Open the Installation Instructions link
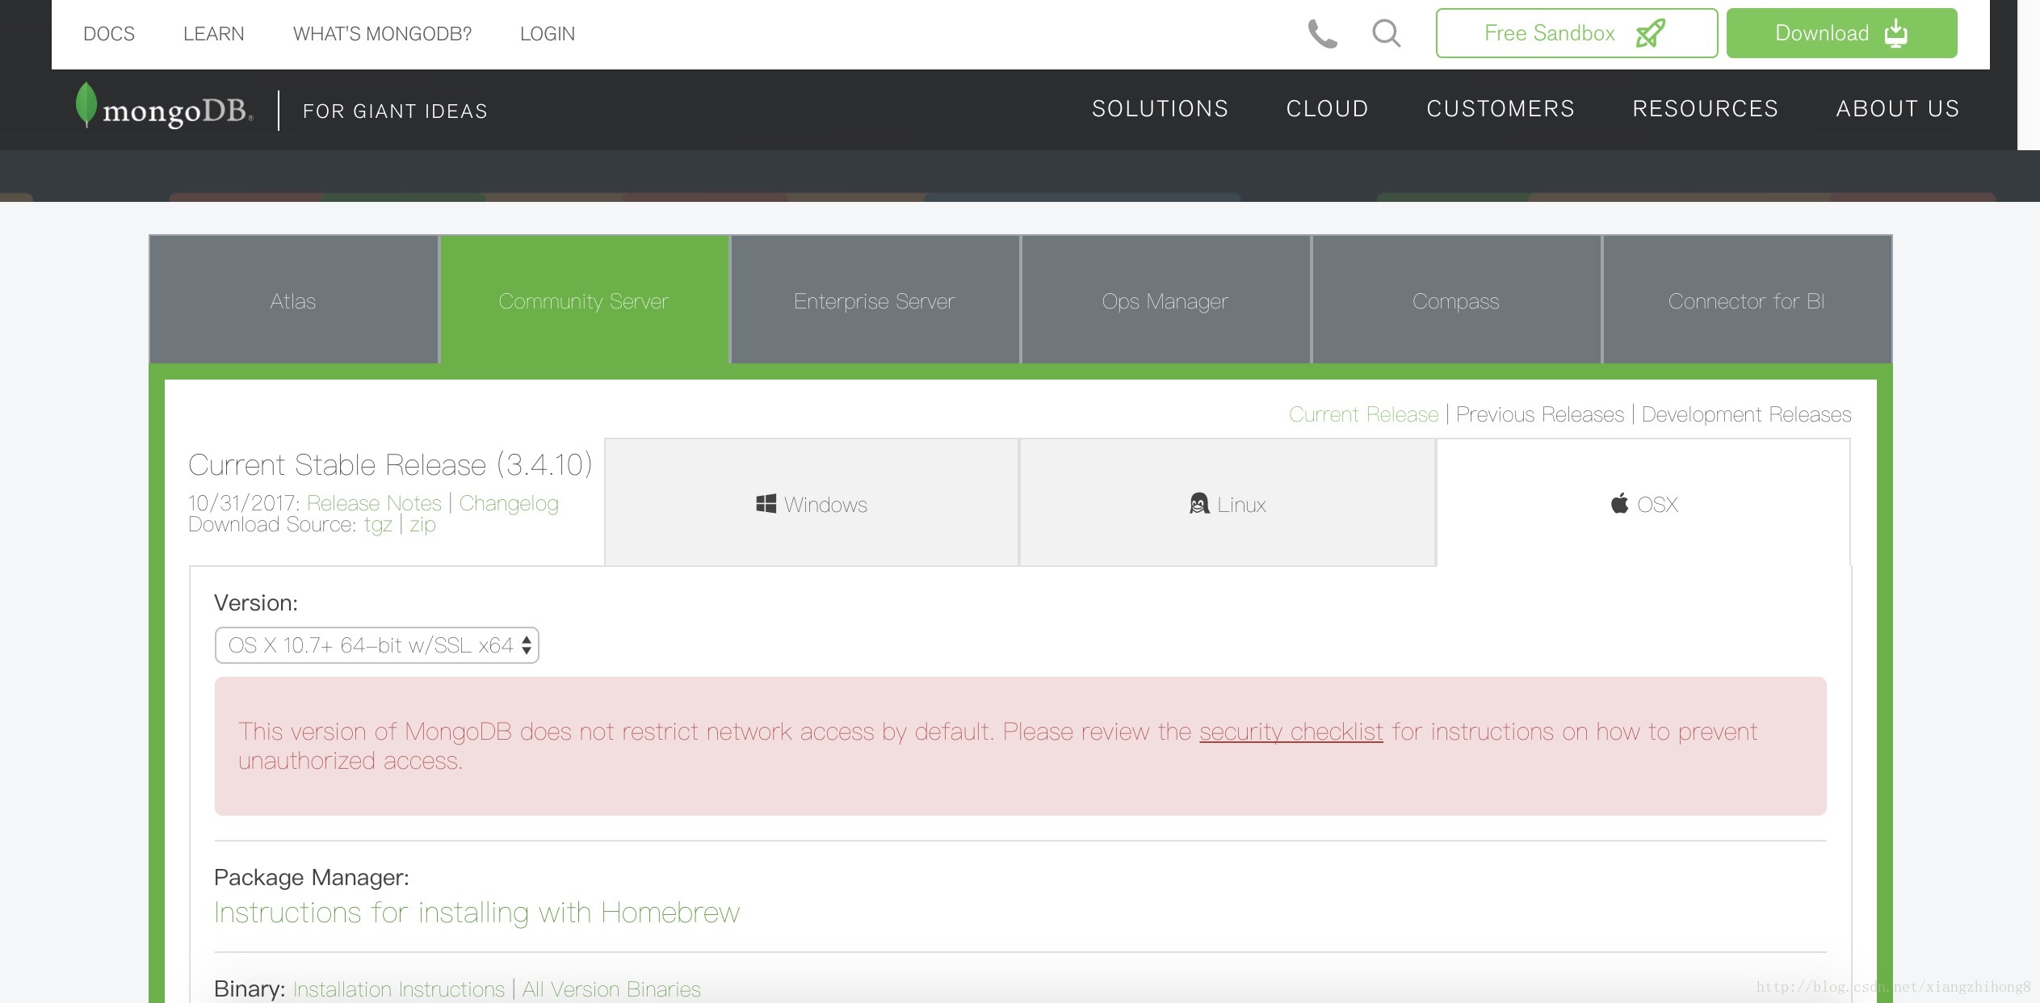The image size is (2040, 1003). point(399,989)
